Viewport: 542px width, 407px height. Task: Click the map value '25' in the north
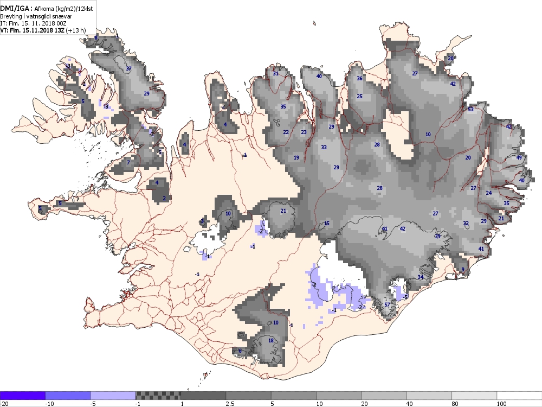[x=359, y=96]
